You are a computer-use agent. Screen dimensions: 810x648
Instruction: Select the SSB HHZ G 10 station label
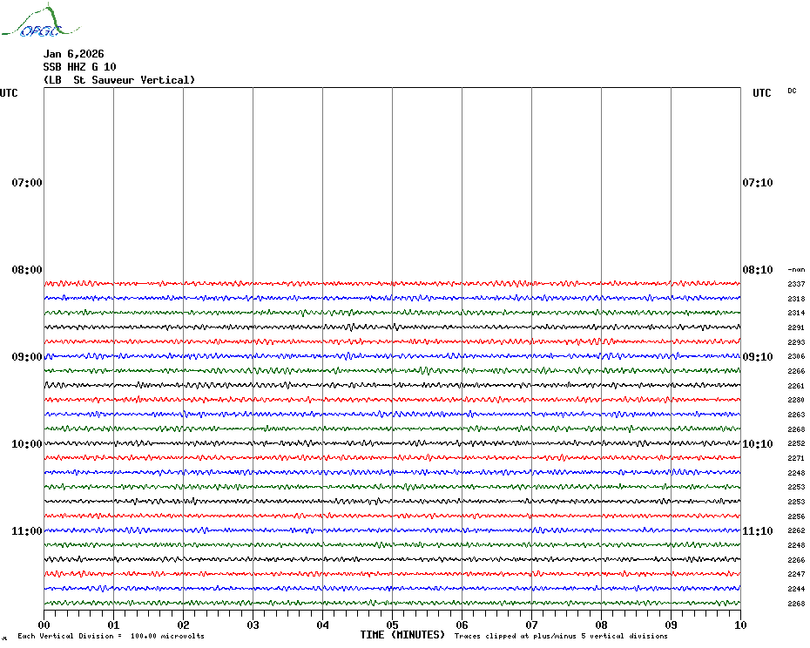(79, 67)
